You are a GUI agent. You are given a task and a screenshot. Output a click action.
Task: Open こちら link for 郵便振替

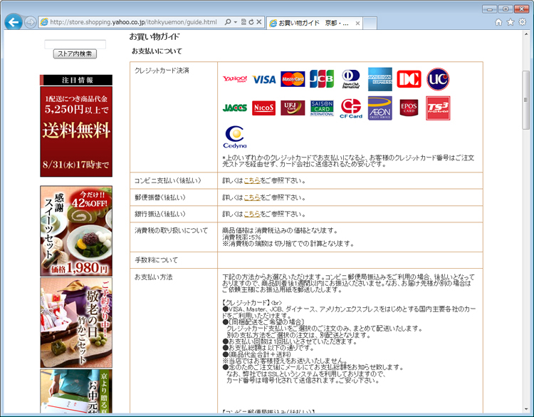coord(252,197)
